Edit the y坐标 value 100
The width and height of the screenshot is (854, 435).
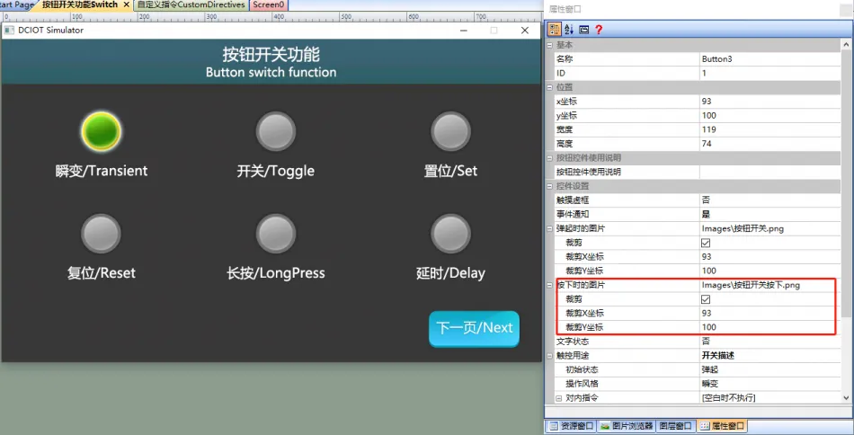[x=770, y=115]
